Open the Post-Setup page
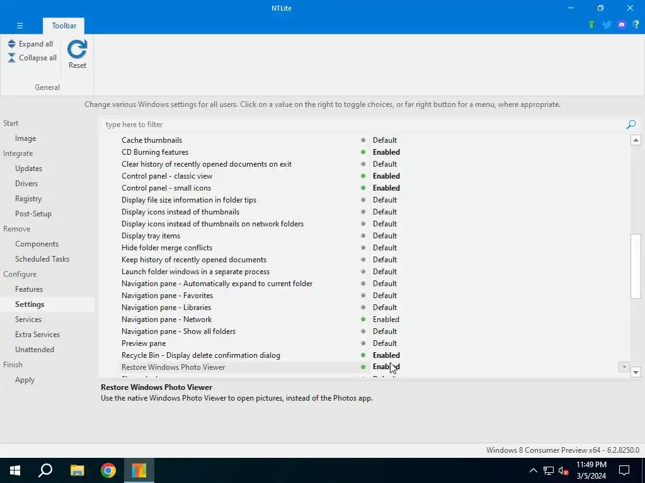Image resolution: width=645 pixels, height=483 pixels. click(x=33, y=214)
